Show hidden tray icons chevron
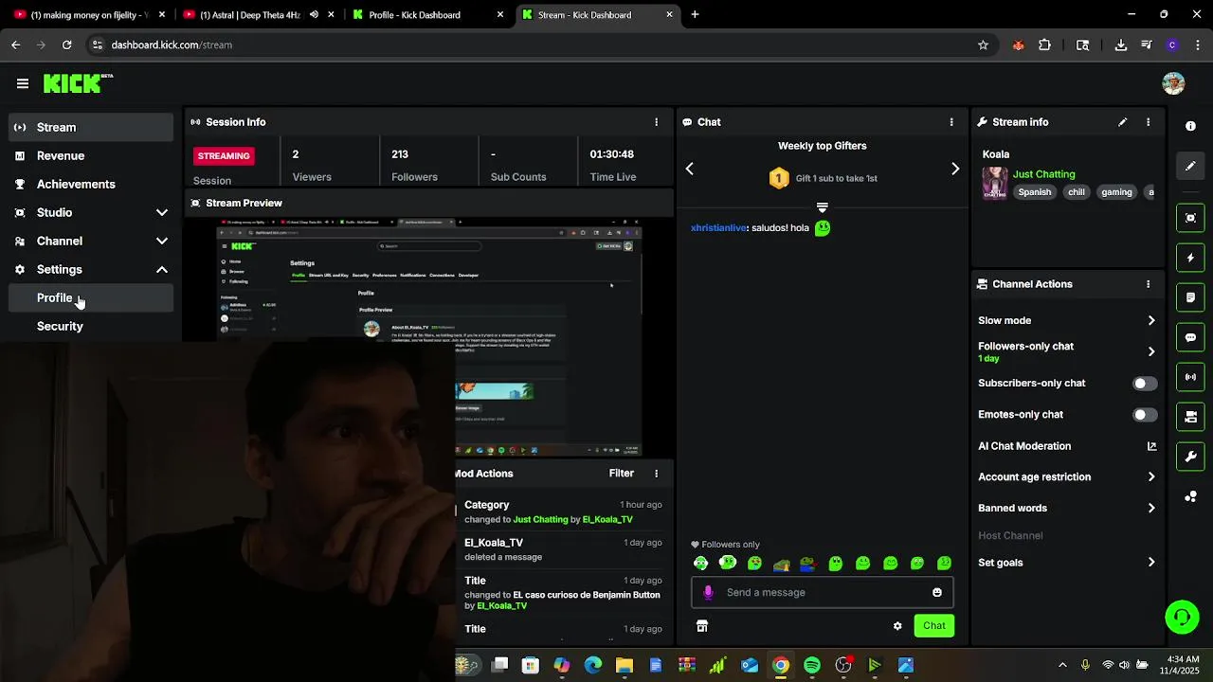 (x=1062, y=666)
